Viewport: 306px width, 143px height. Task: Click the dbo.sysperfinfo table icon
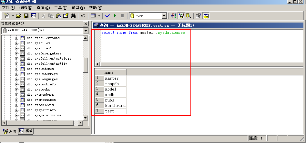point(23,110)
